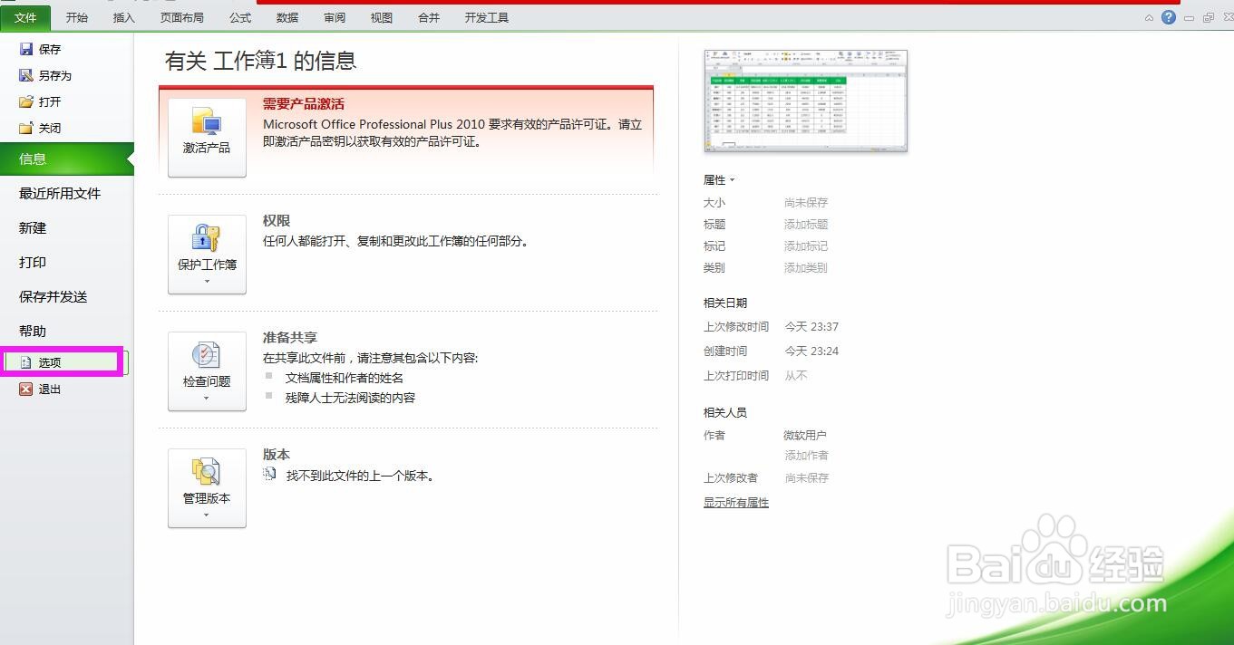Click the Close (关闭) file icon
Screen dimensions: 1234x645
(26, 128)
